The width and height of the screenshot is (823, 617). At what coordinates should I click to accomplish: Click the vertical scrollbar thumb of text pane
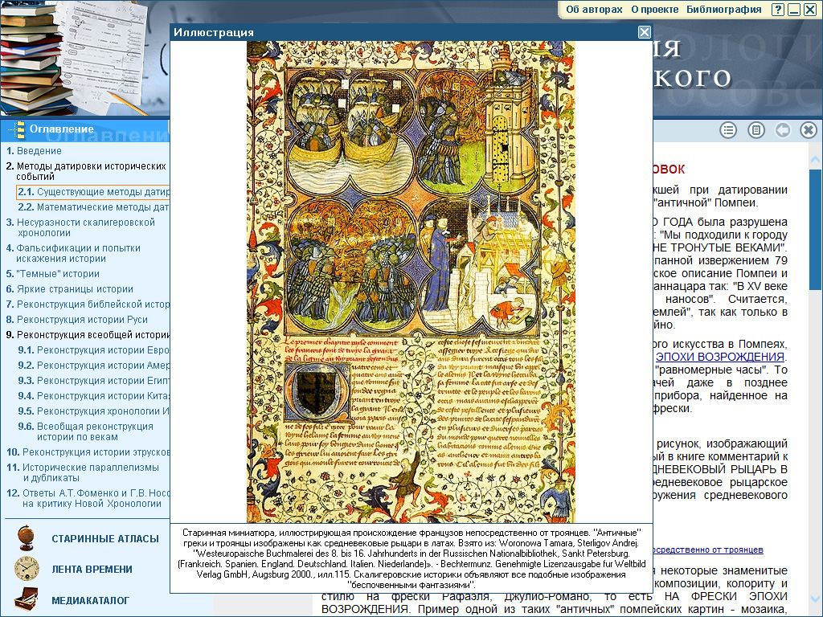815,229
